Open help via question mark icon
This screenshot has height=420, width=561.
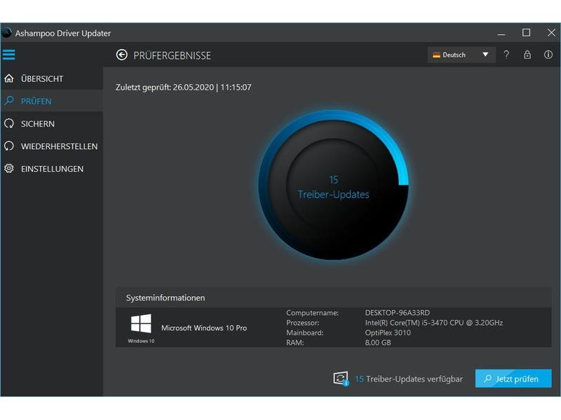point(506,55)
